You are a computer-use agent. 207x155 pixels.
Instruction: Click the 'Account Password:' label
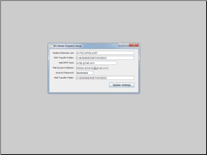coord(65,73)
